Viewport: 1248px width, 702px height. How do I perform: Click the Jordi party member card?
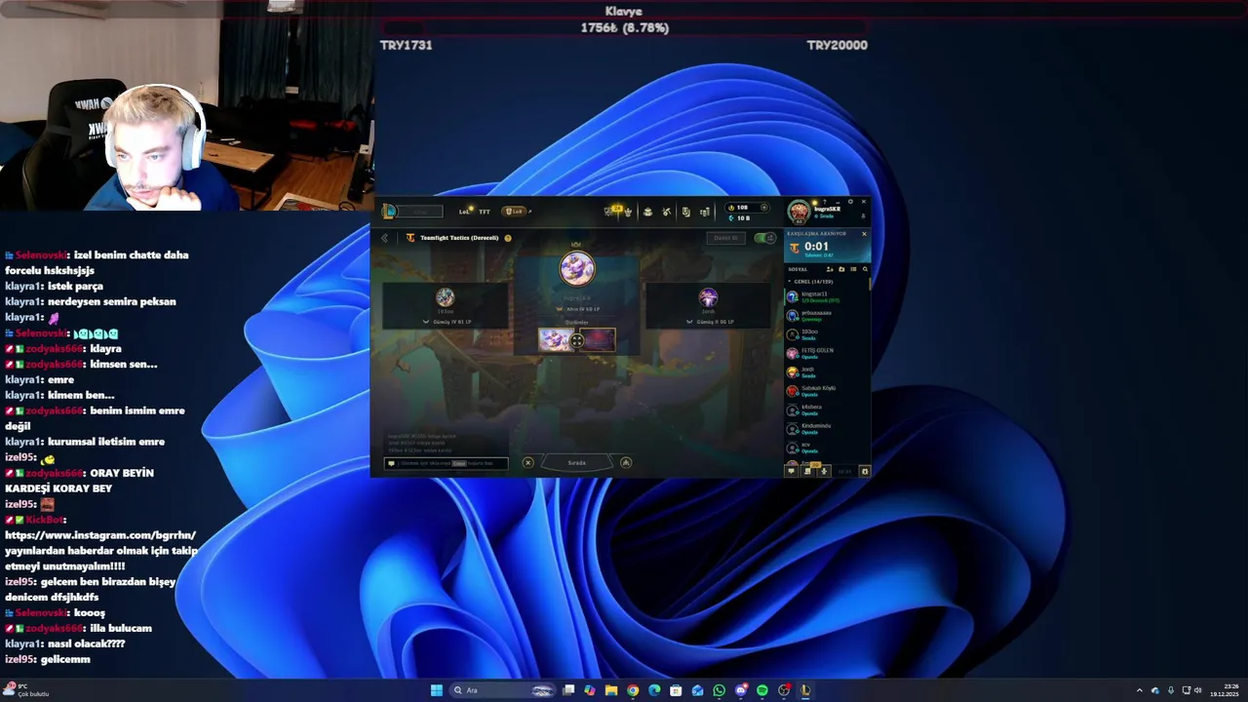(708, 304)
